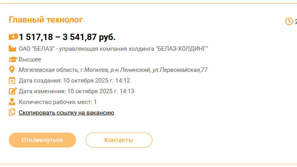297x167 pixels.
Task: Open the Контакты button
Action: [x=119, y=140]
